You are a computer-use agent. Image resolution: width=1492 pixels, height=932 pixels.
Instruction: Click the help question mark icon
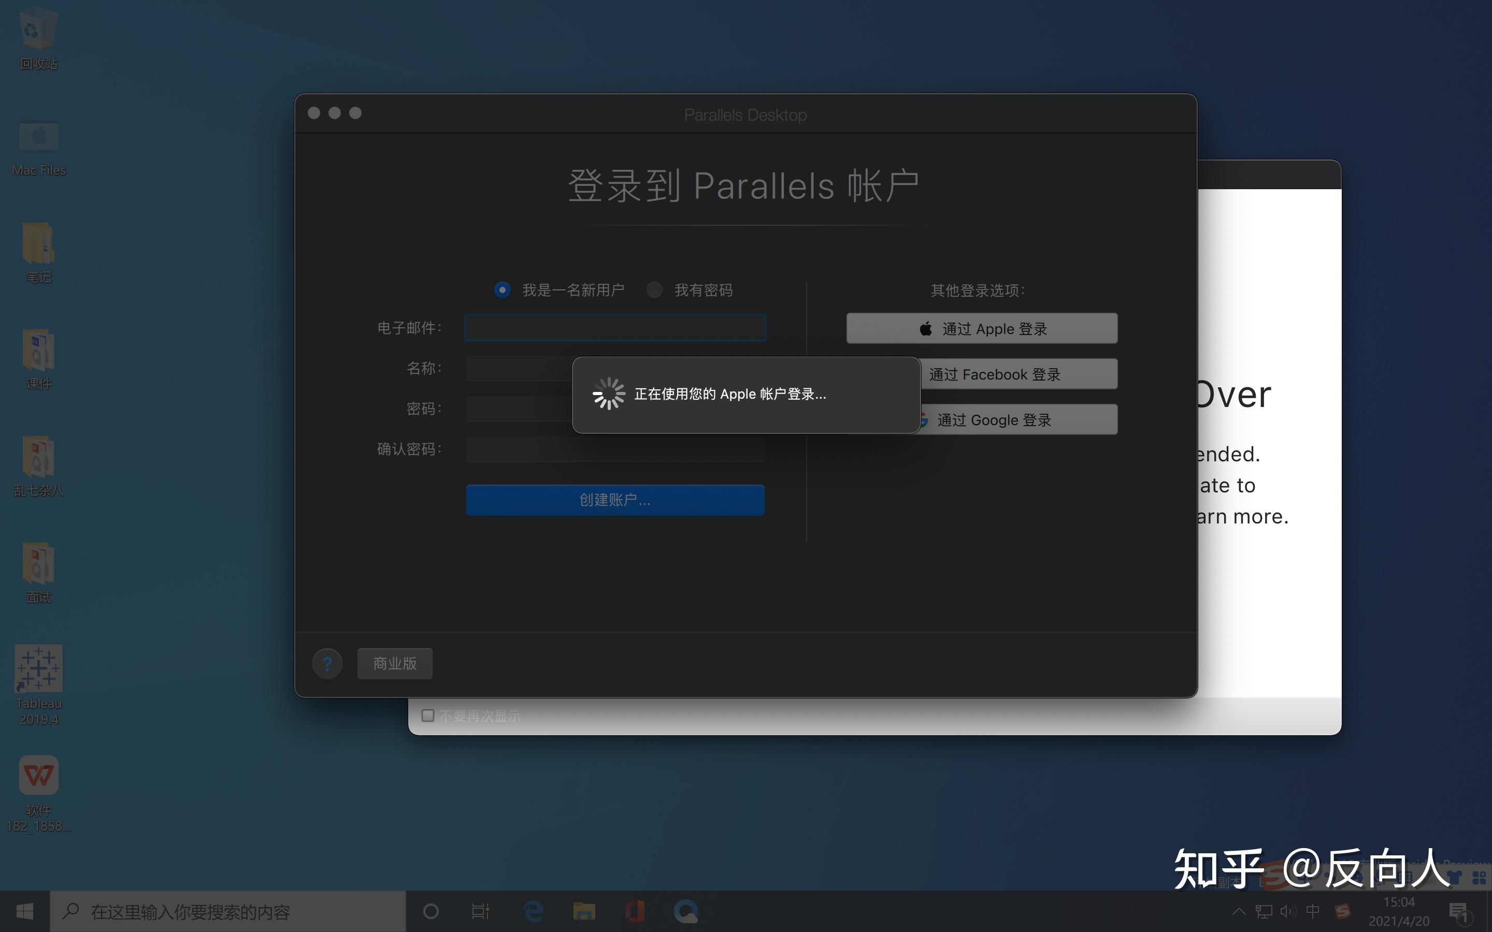pyautogui.click(x=327, y=664)
